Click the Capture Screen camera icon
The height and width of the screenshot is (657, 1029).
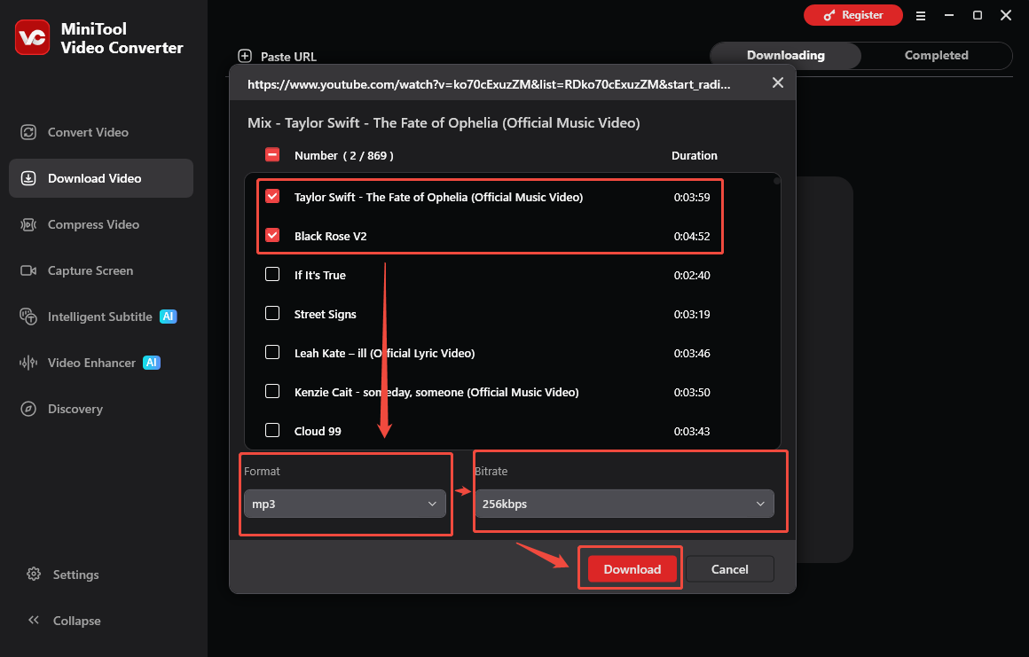coord(28,270)
